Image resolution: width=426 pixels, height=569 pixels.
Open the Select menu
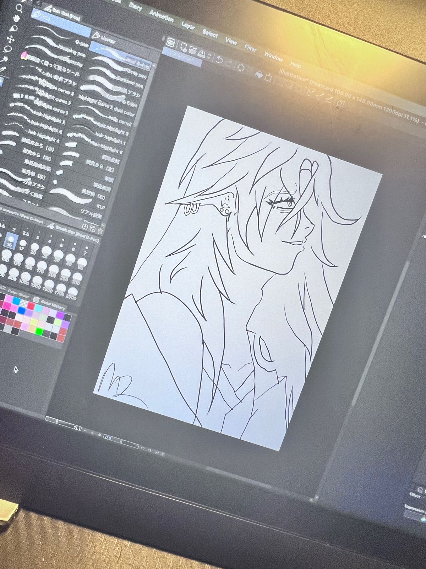point(210,34)
